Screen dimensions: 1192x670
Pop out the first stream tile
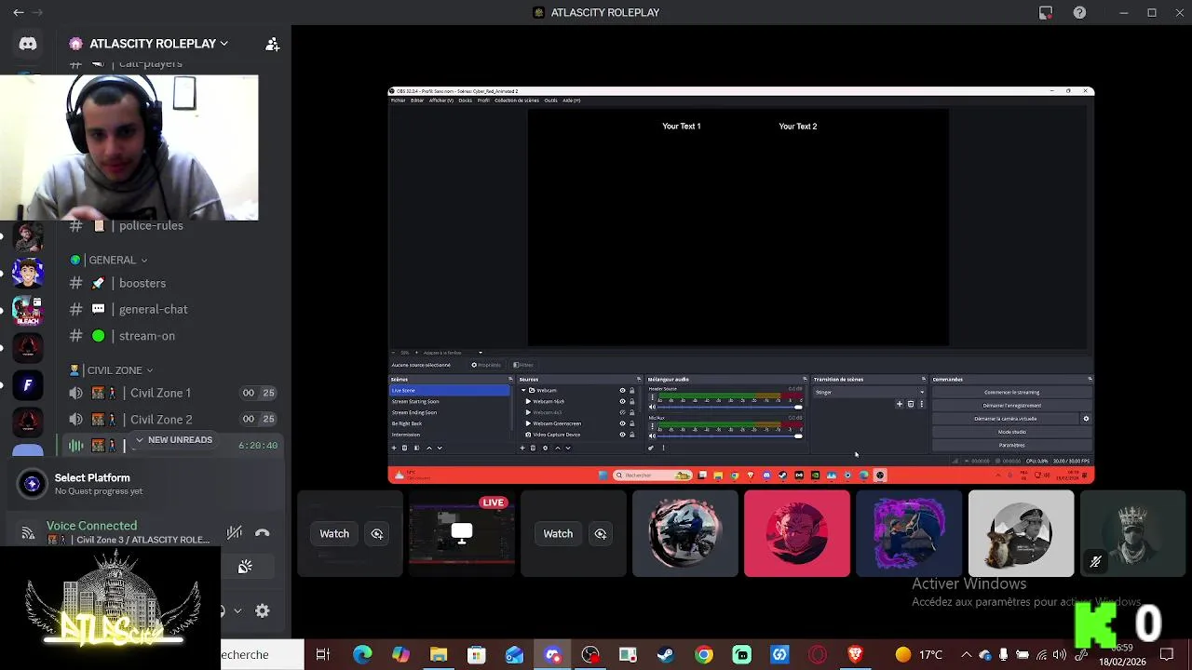(377, 533)
